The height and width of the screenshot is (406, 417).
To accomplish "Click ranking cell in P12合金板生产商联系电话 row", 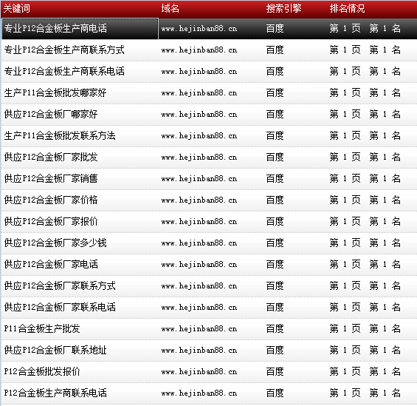I will (x=365, y=393).
